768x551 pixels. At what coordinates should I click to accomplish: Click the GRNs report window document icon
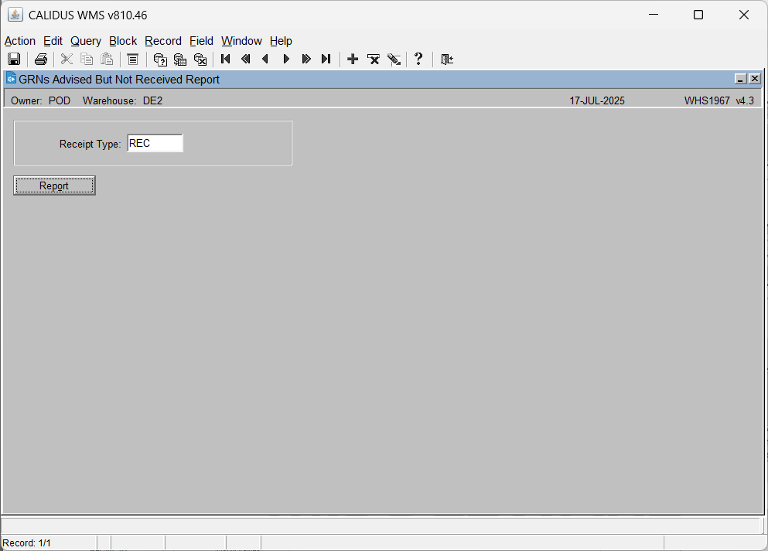pos(11,78)
